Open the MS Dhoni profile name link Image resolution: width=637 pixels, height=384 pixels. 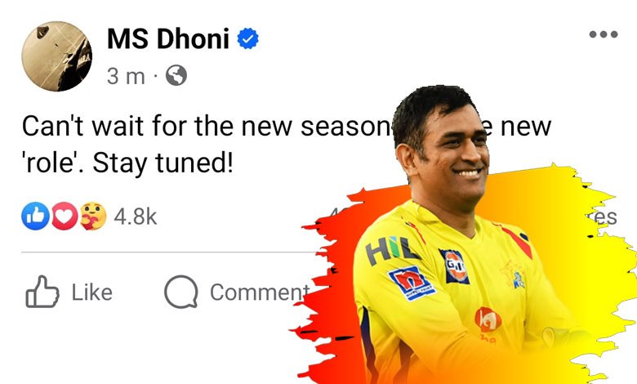168,39
